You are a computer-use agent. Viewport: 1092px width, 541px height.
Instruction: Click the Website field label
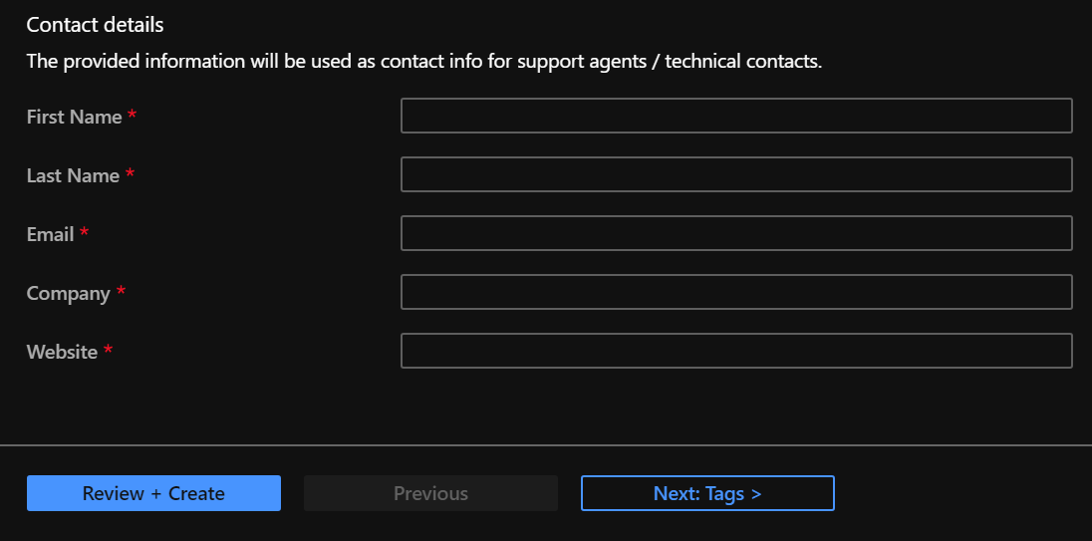click(x=62, y=353)
